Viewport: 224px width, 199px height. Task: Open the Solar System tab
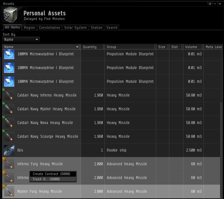pos(75,27)
